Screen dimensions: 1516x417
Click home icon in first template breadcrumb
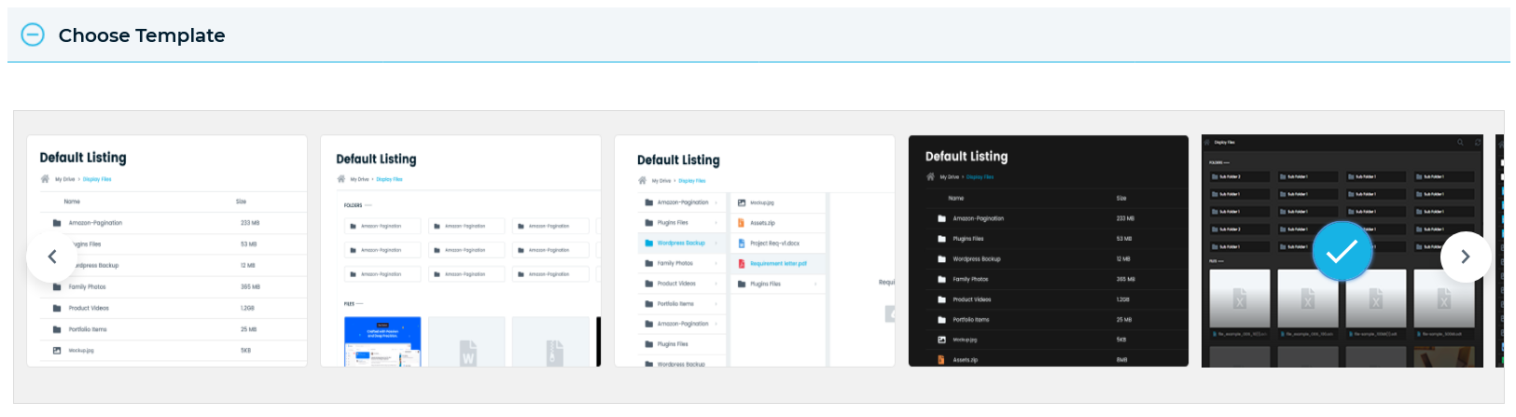(x=45, y=179)
